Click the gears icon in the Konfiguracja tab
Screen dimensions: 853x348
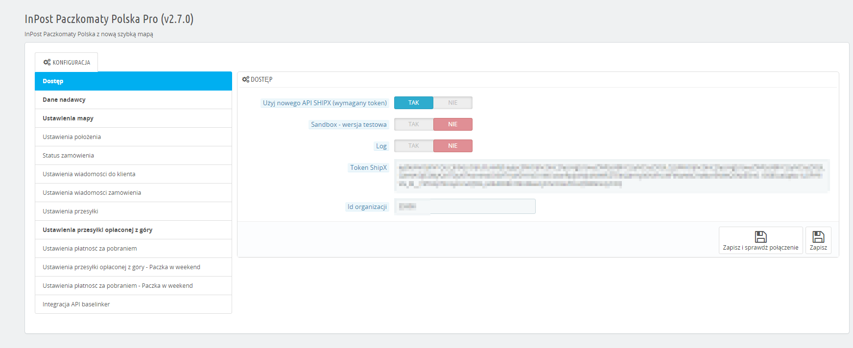47,62
